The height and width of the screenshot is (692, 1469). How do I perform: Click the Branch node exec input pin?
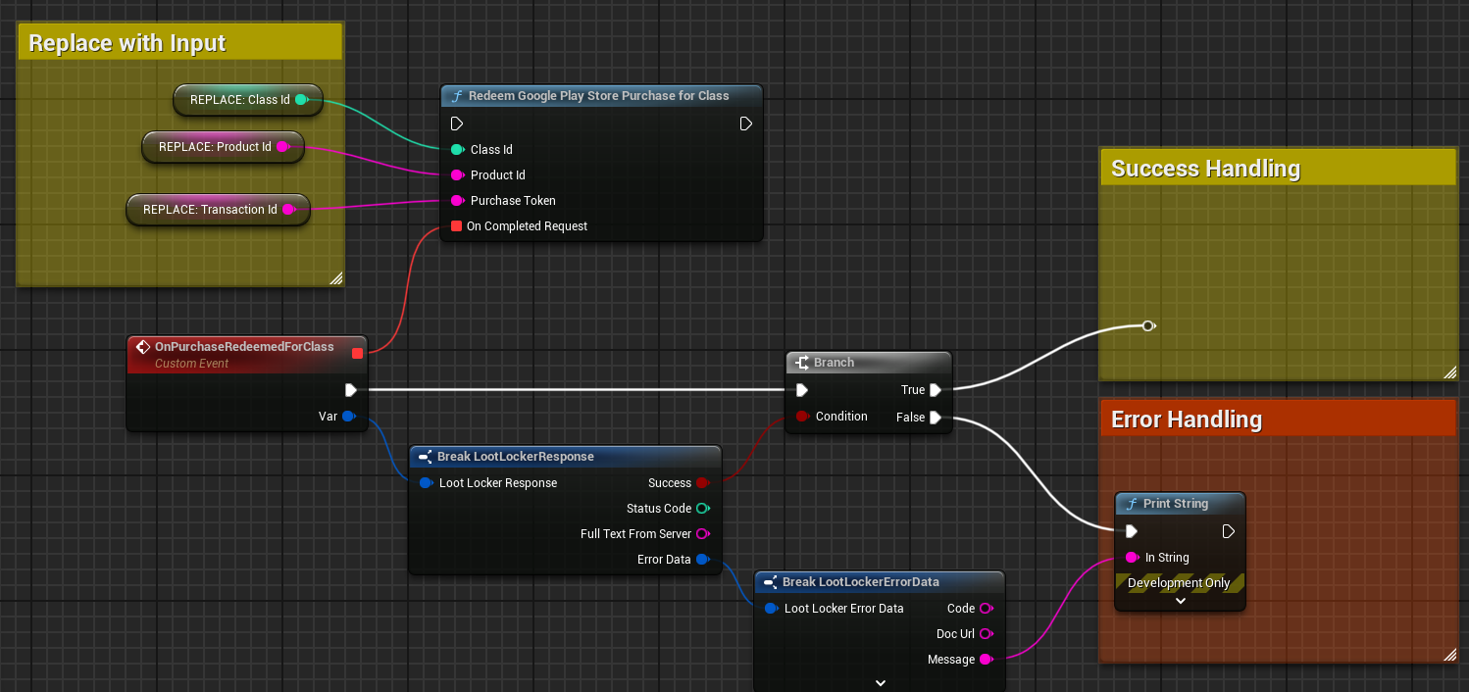(x=802, y=390)
